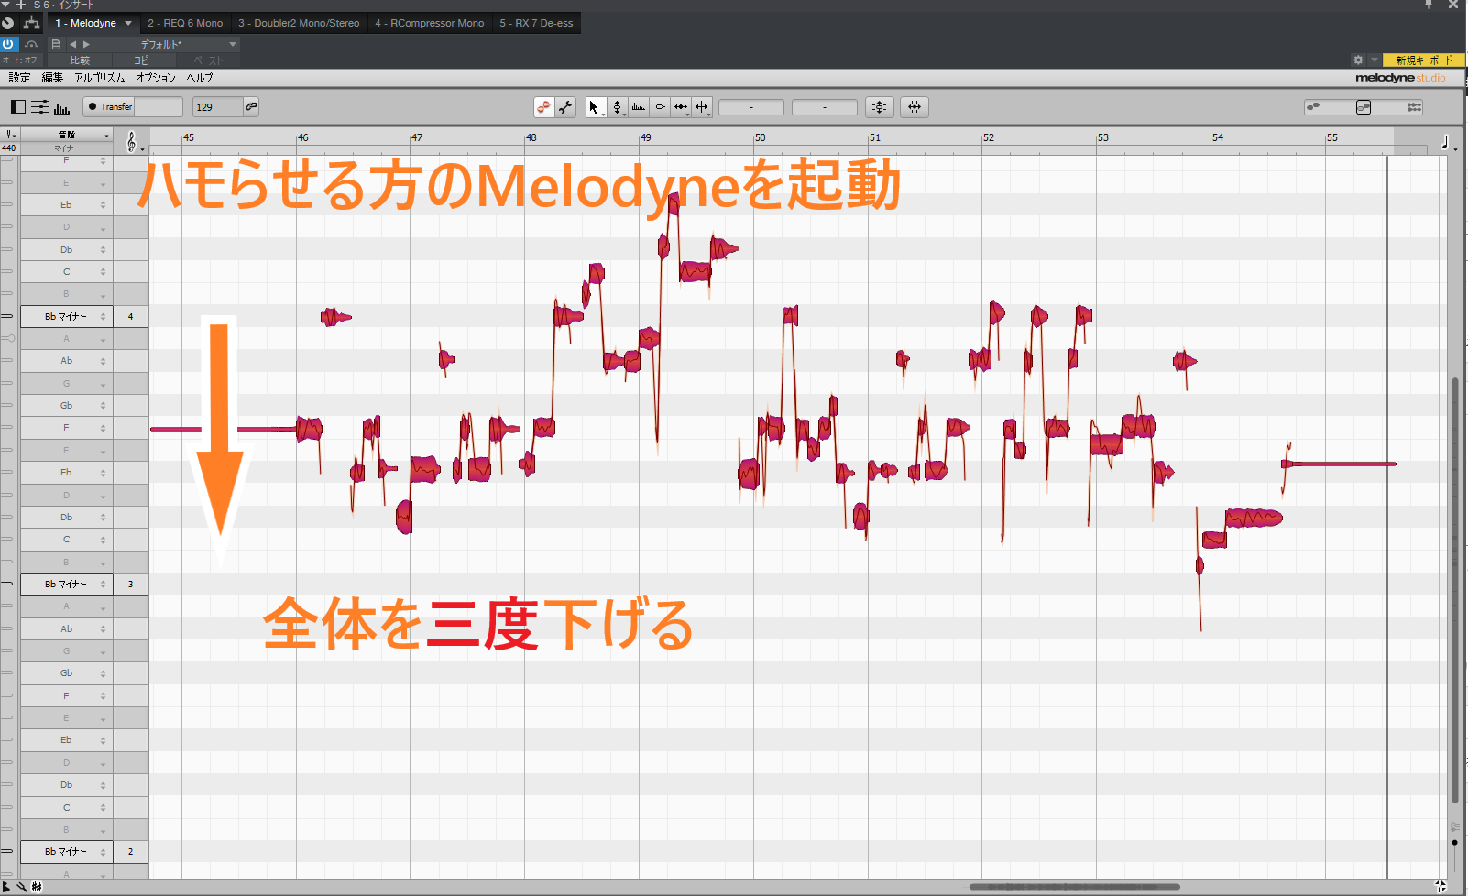Select the note separation tool
This screenshot has height=896, width=1468.
point(702,107)
